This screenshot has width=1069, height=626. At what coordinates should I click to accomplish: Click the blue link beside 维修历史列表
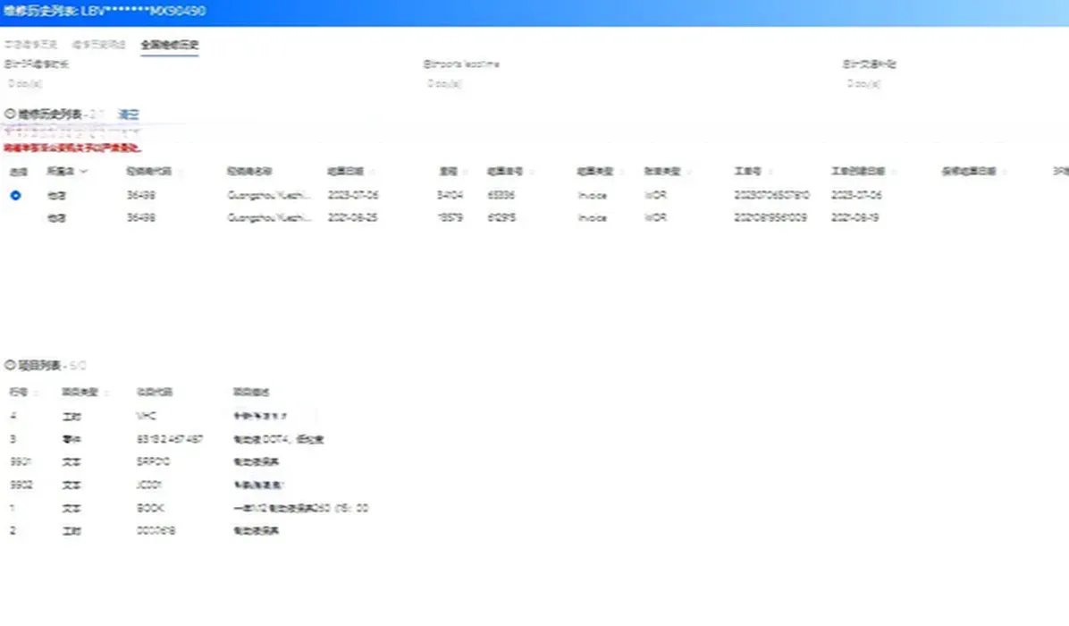click(x=129, y=114)
